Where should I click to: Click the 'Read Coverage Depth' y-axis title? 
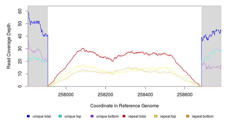[9, 46]
